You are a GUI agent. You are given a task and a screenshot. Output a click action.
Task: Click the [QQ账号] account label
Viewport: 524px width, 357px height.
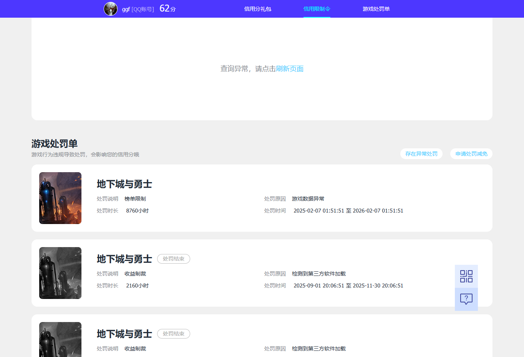pos(143,9)
